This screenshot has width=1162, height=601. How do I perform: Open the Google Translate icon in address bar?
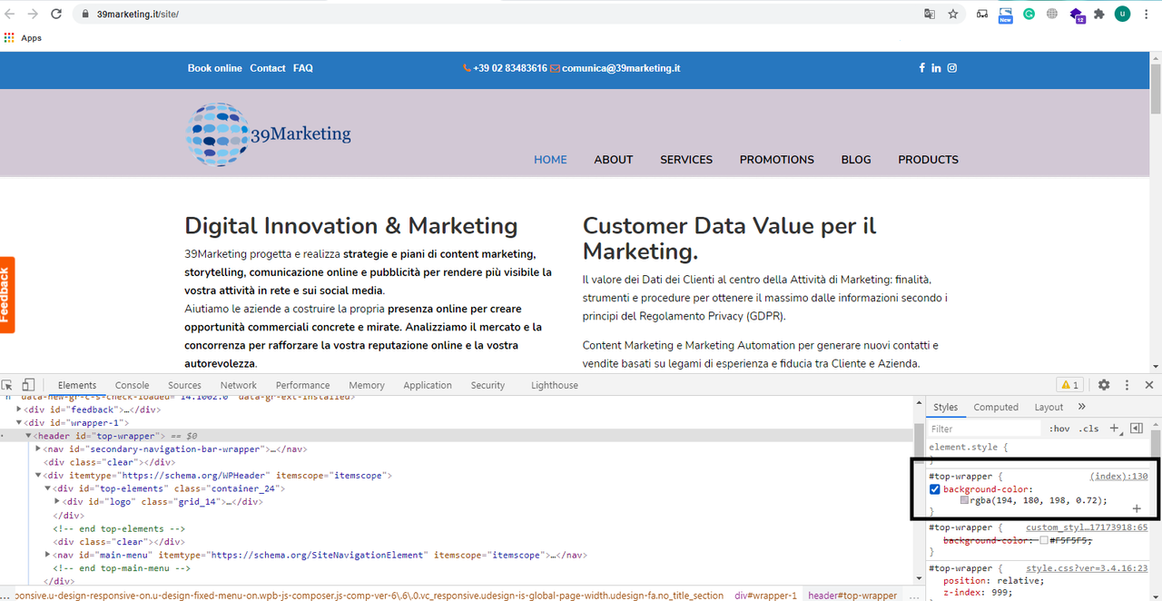coord(930,15)
